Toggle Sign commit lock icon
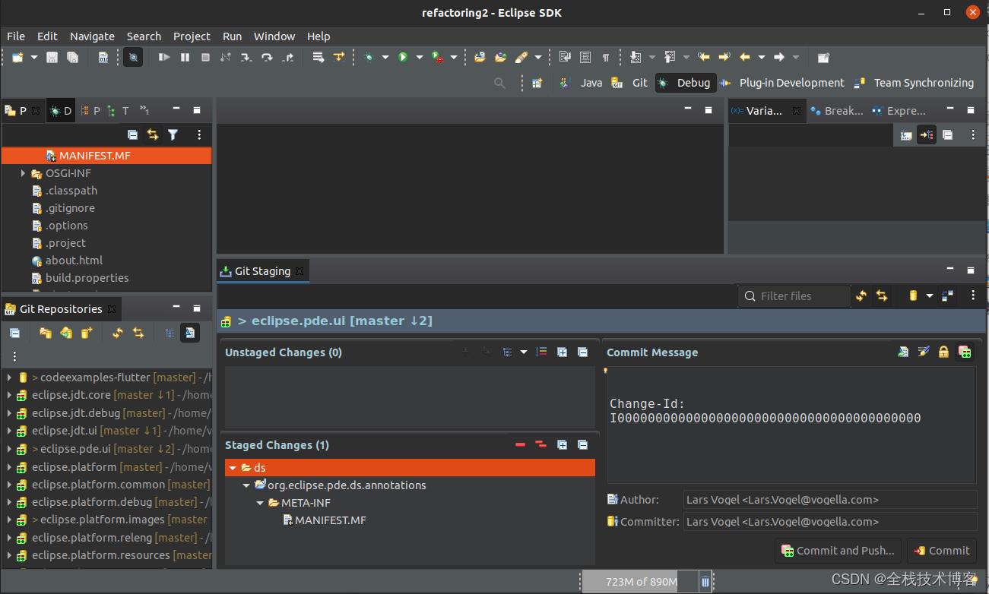This screenshot has width=989, height=594. 943,352
